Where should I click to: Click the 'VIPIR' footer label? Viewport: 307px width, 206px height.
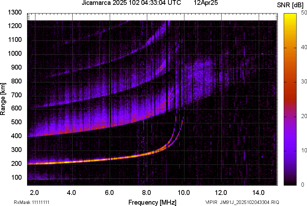point(211,202)
